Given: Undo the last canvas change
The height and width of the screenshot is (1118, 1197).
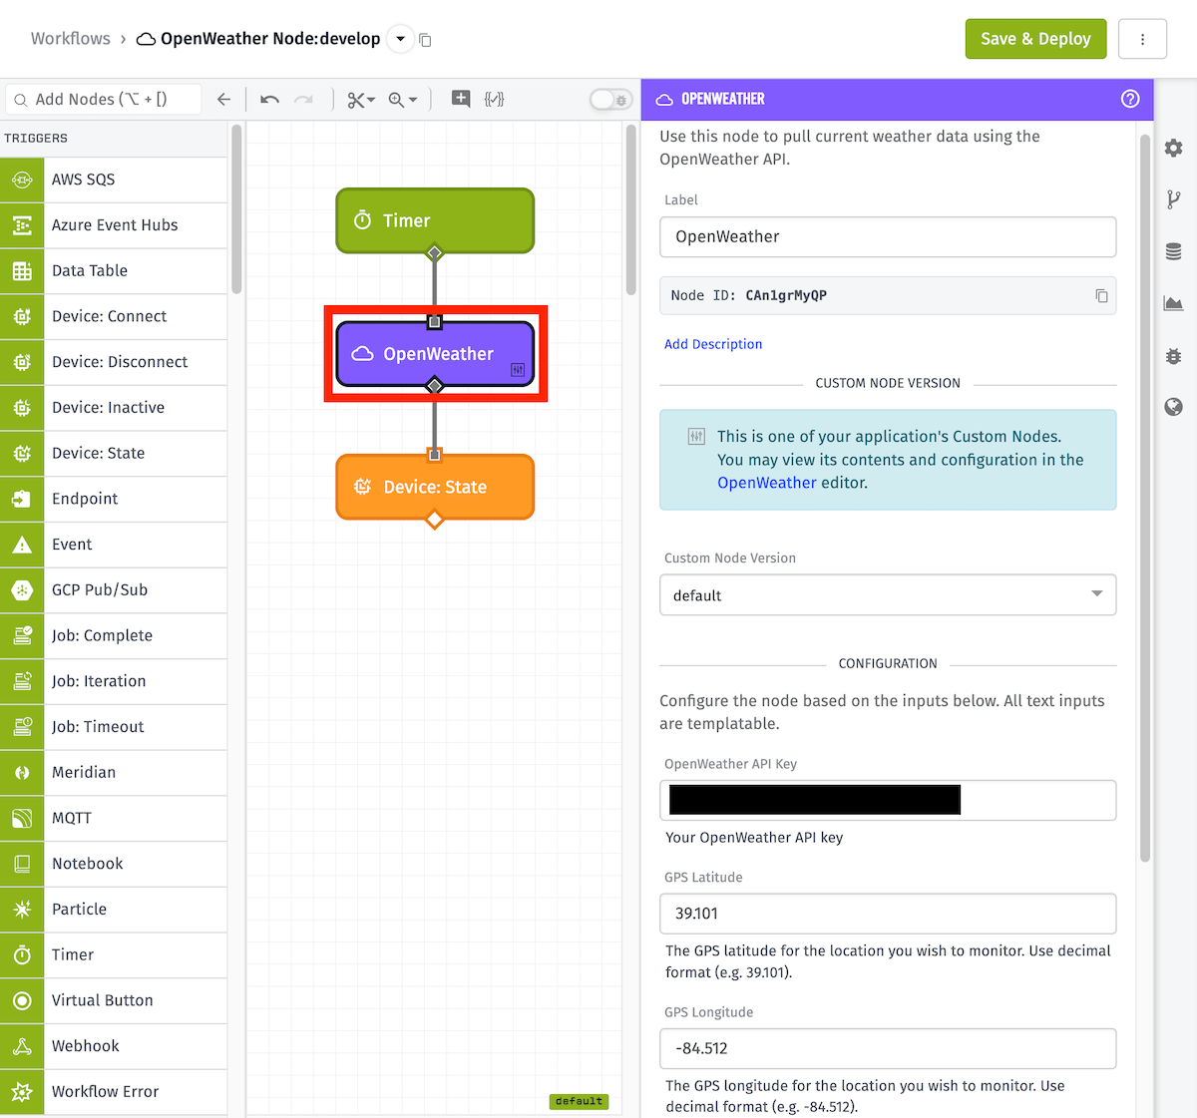Looking at the screenshot, I should coord(269,99).
